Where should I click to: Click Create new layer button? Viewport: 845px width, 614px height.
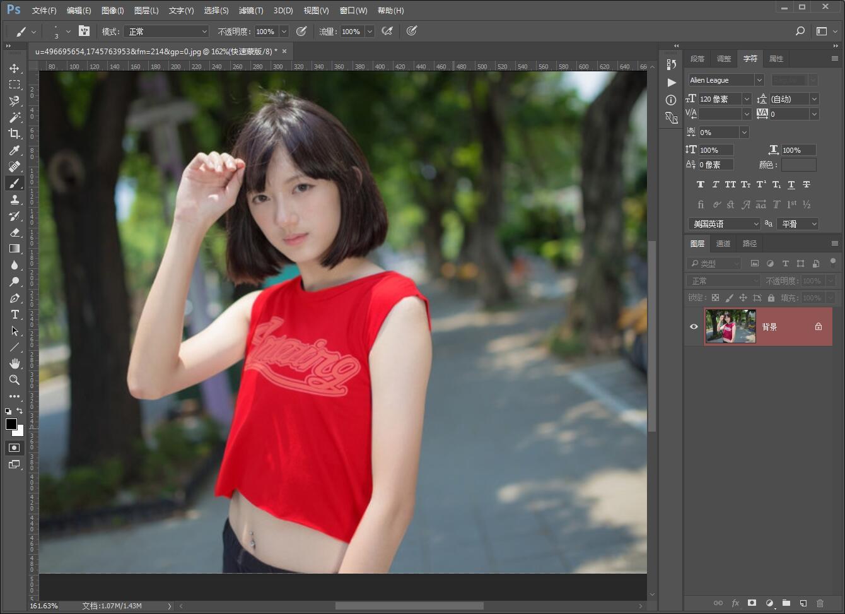(802, 603)
